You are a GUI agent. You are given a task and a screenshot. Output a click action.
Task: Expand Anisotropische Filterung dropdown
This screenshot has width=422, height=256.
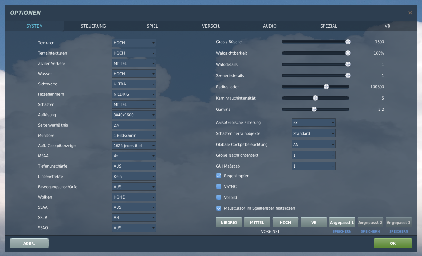tap(314, 122)
